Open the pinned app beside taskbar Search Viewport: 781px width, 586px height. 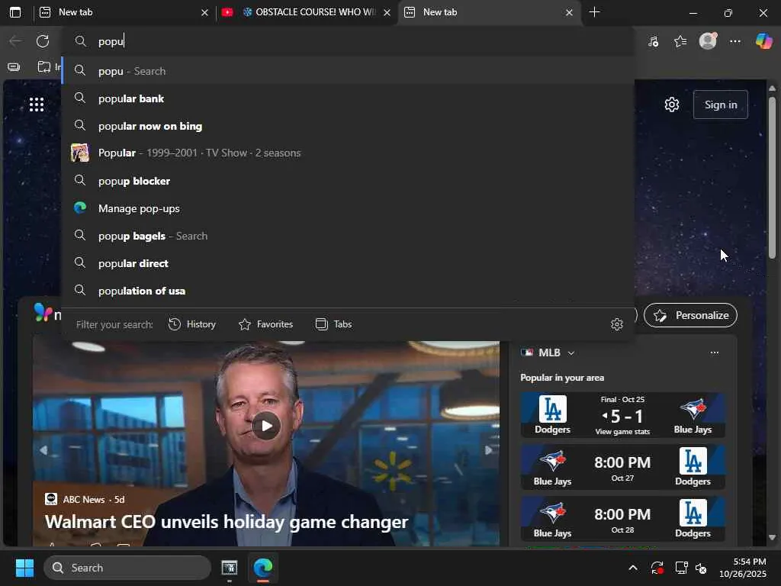click(229, 568)
